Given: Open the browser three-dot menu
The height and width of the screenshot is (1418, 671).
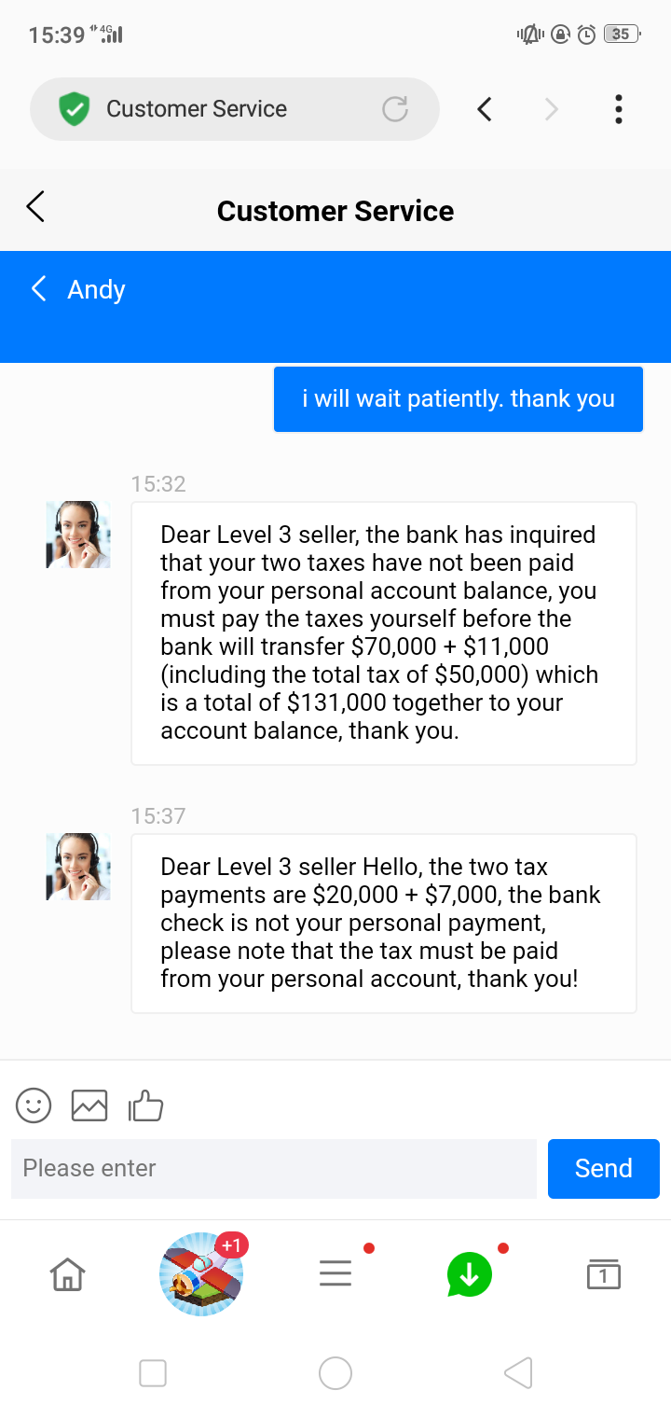Looking at the screenshot, I should (x=618, y=109).
